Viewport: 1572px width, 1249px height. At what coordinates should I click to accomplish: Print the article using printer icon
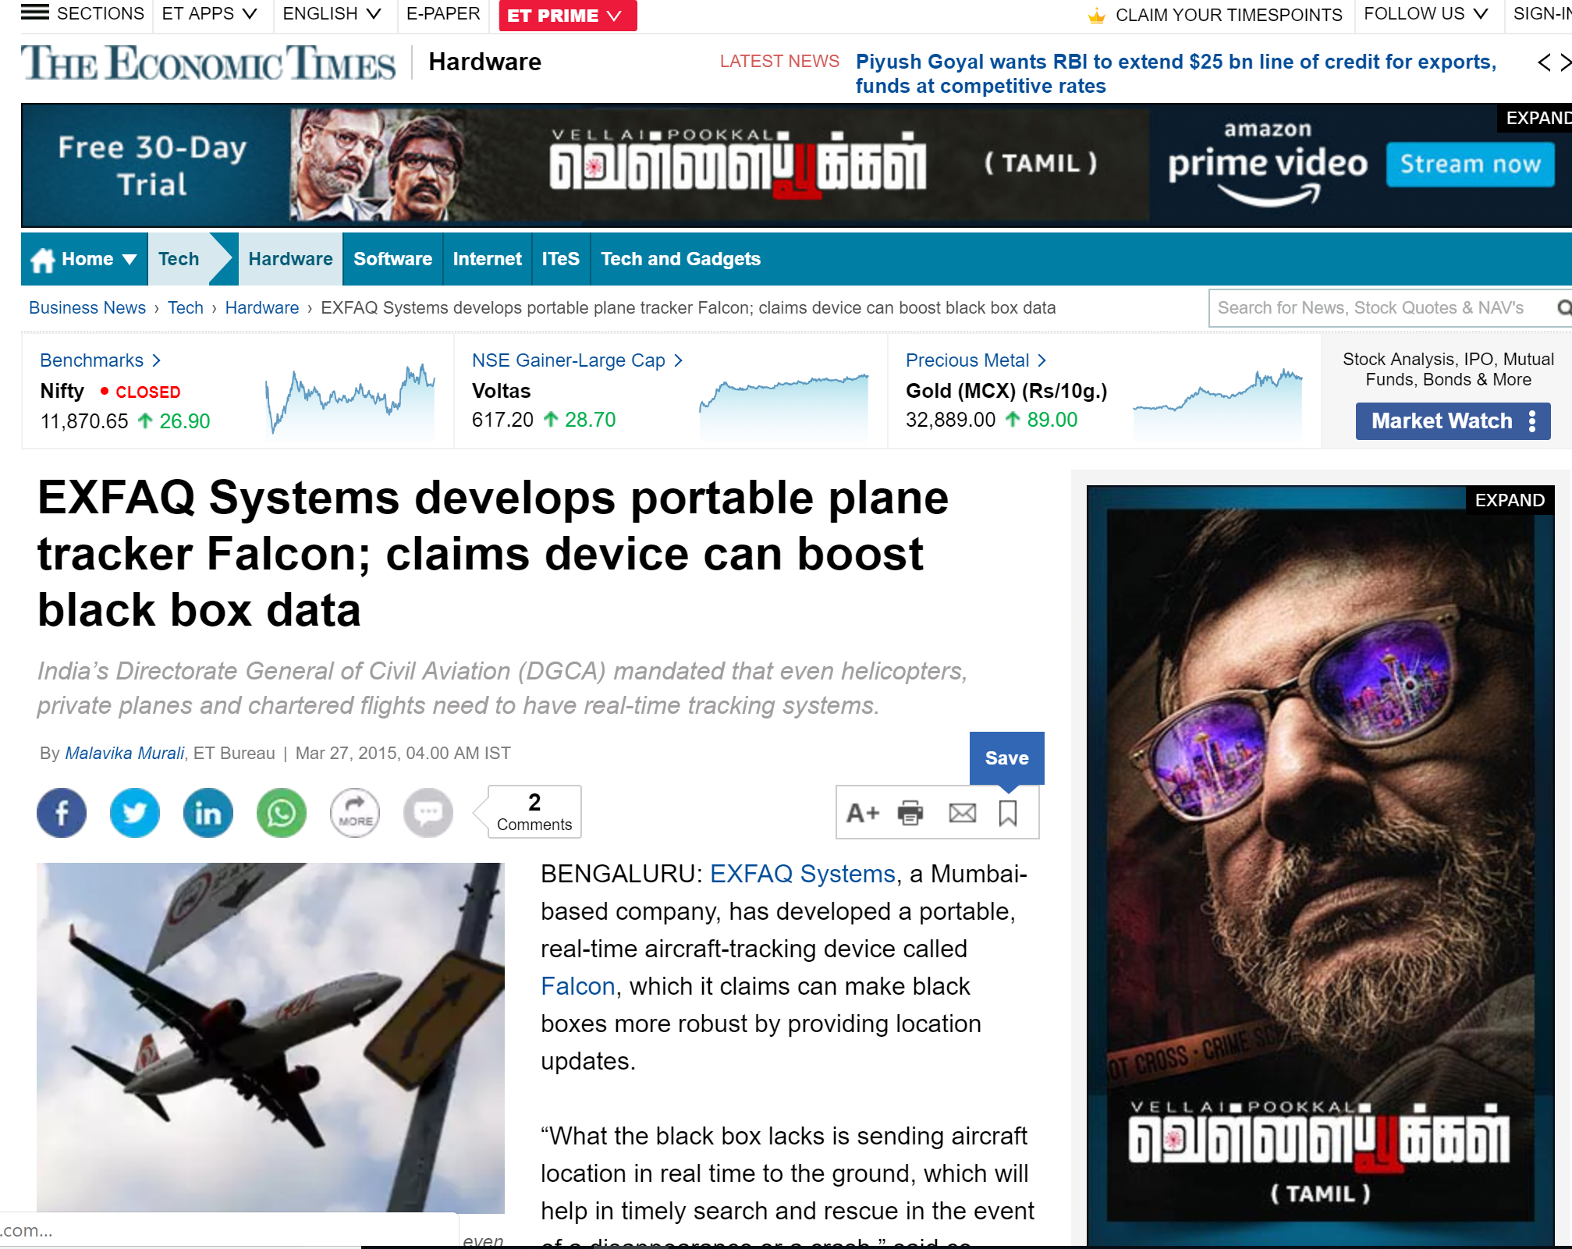[910, 813]
